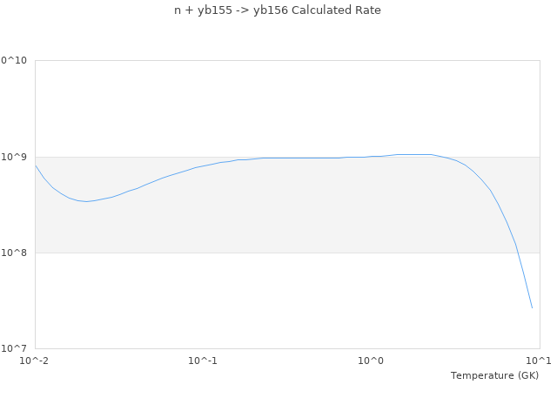
Task: Select the 10^-2 x-axis tick label
Action: pos(35,361)
